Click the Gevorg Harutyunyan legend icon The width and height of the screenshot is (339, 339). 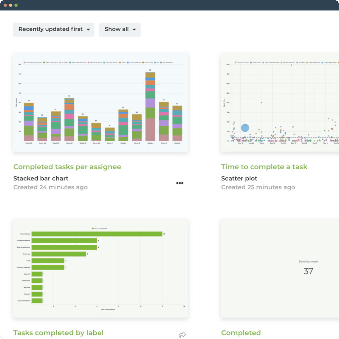point(24,63)
